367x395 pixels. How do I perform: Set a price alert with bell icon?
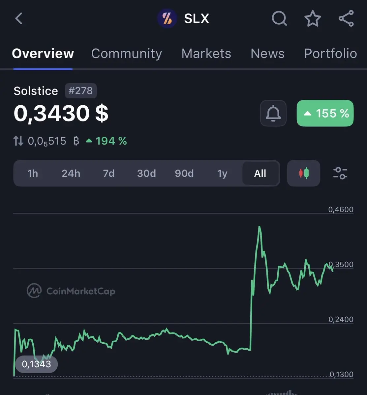(x=273, y=113)
